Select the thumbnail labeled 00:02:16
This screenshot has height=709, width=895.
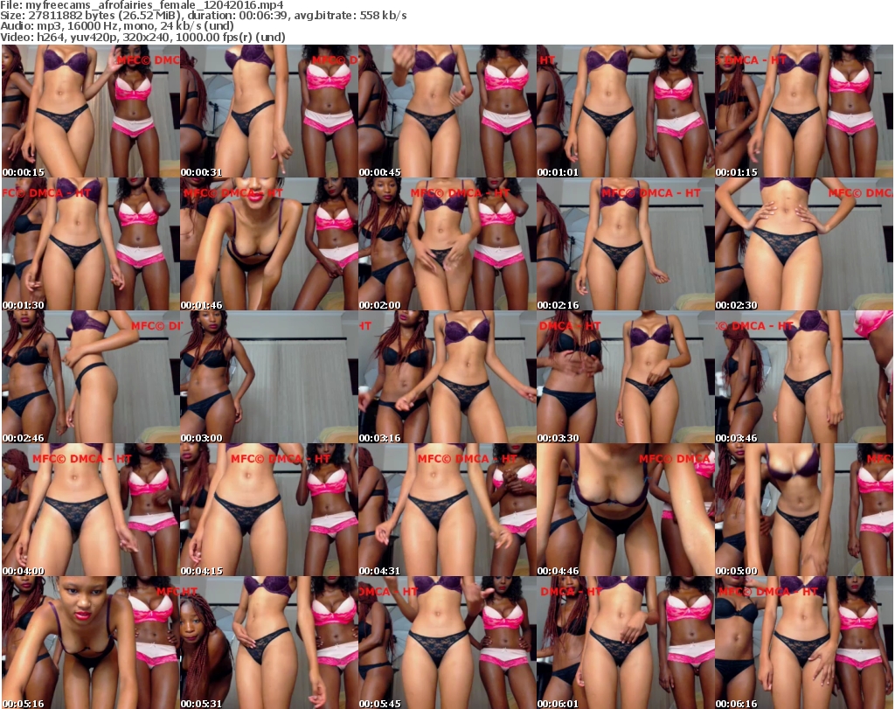point(625,244)
